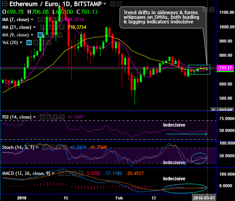Delete the RSI indicator with X icon
Screen dimensions: 235x201
coord(62,117)
